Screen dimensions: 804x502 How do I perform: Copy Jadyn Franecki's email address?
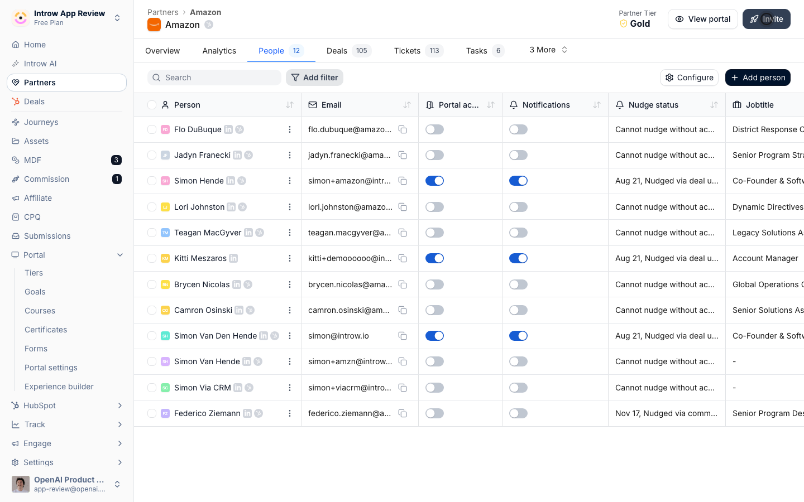(x=403, y=155)
